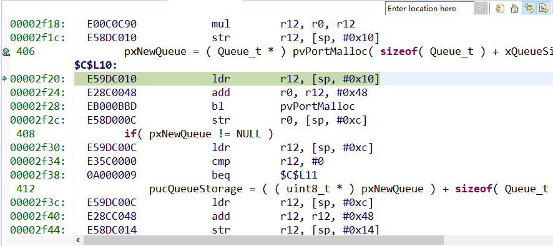The image size is (553, 246).
Task: Toggle the Show Source icon
Action: pos(543,8)
